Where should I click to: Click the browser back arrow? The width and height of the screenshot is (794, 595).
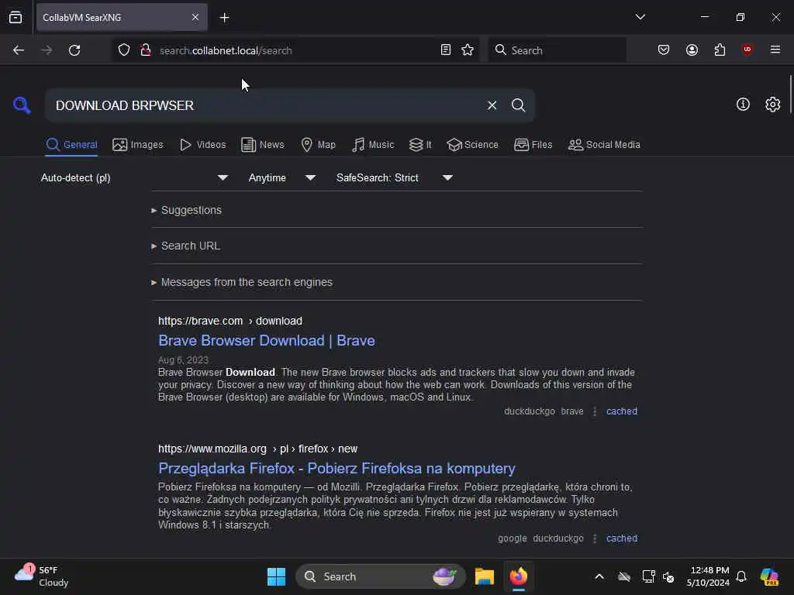point(19,50)
